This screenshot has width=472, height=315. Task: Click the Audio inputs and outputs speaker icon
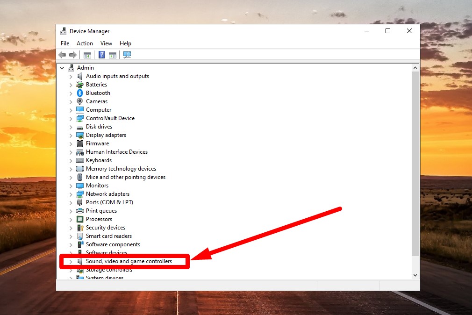tap(80, 76)
